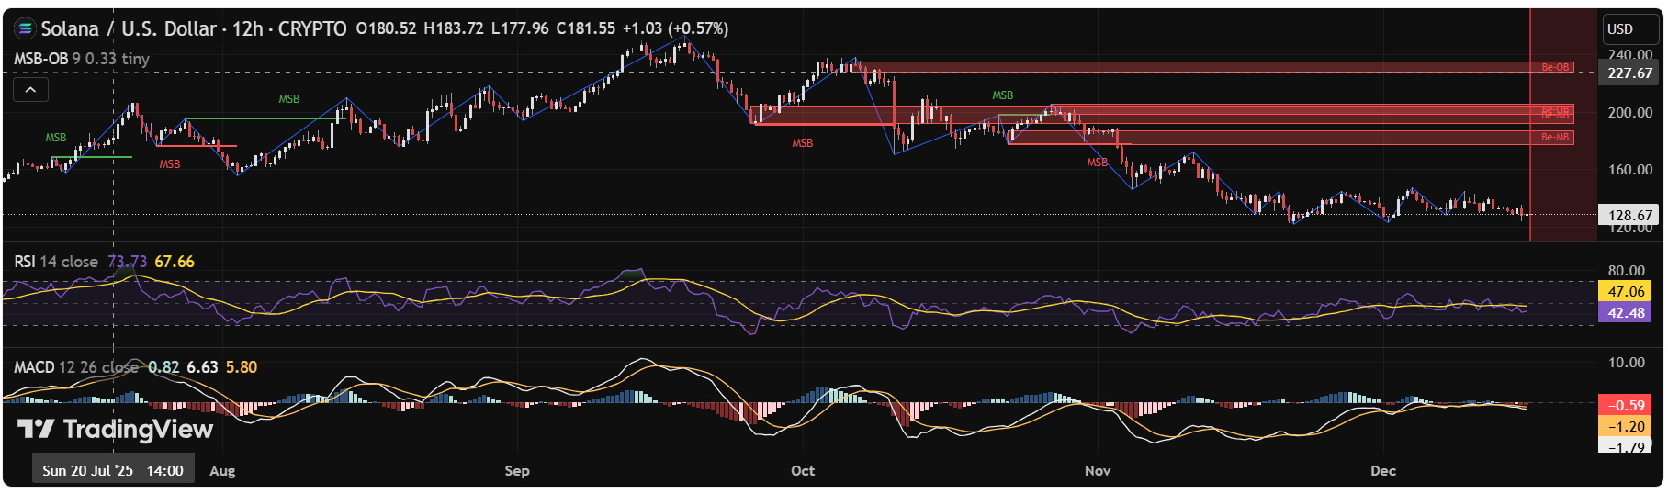Click the 12h interval in chart title
Image resolution: width=1668 pixels, height=494 pixels.
pyautogui.click(x=246, y=28)
